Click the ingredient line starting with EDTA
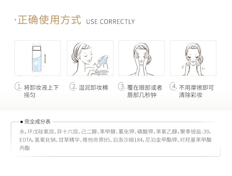Screen dimensions: 232x176 (115, 140)
